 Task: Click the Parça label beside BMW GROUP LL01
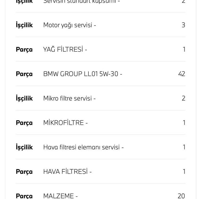coord(24,74)
